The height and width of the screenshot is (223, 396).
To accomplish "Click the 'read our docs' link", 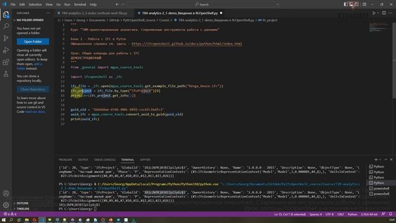I will [x=35, y=111].
